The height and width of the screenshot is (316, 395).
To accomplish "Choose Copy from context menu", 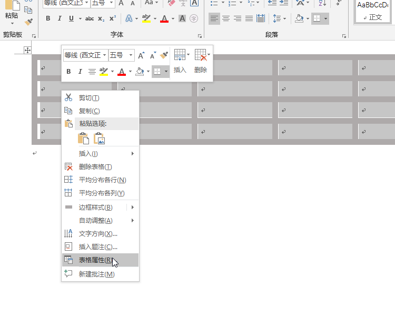I will click(x=100, y=111).
